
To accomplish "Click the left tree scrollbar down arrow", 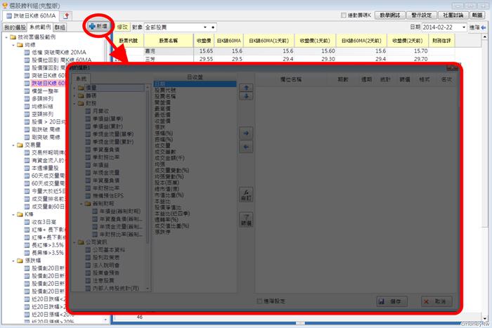I will [x=105, y=320].
